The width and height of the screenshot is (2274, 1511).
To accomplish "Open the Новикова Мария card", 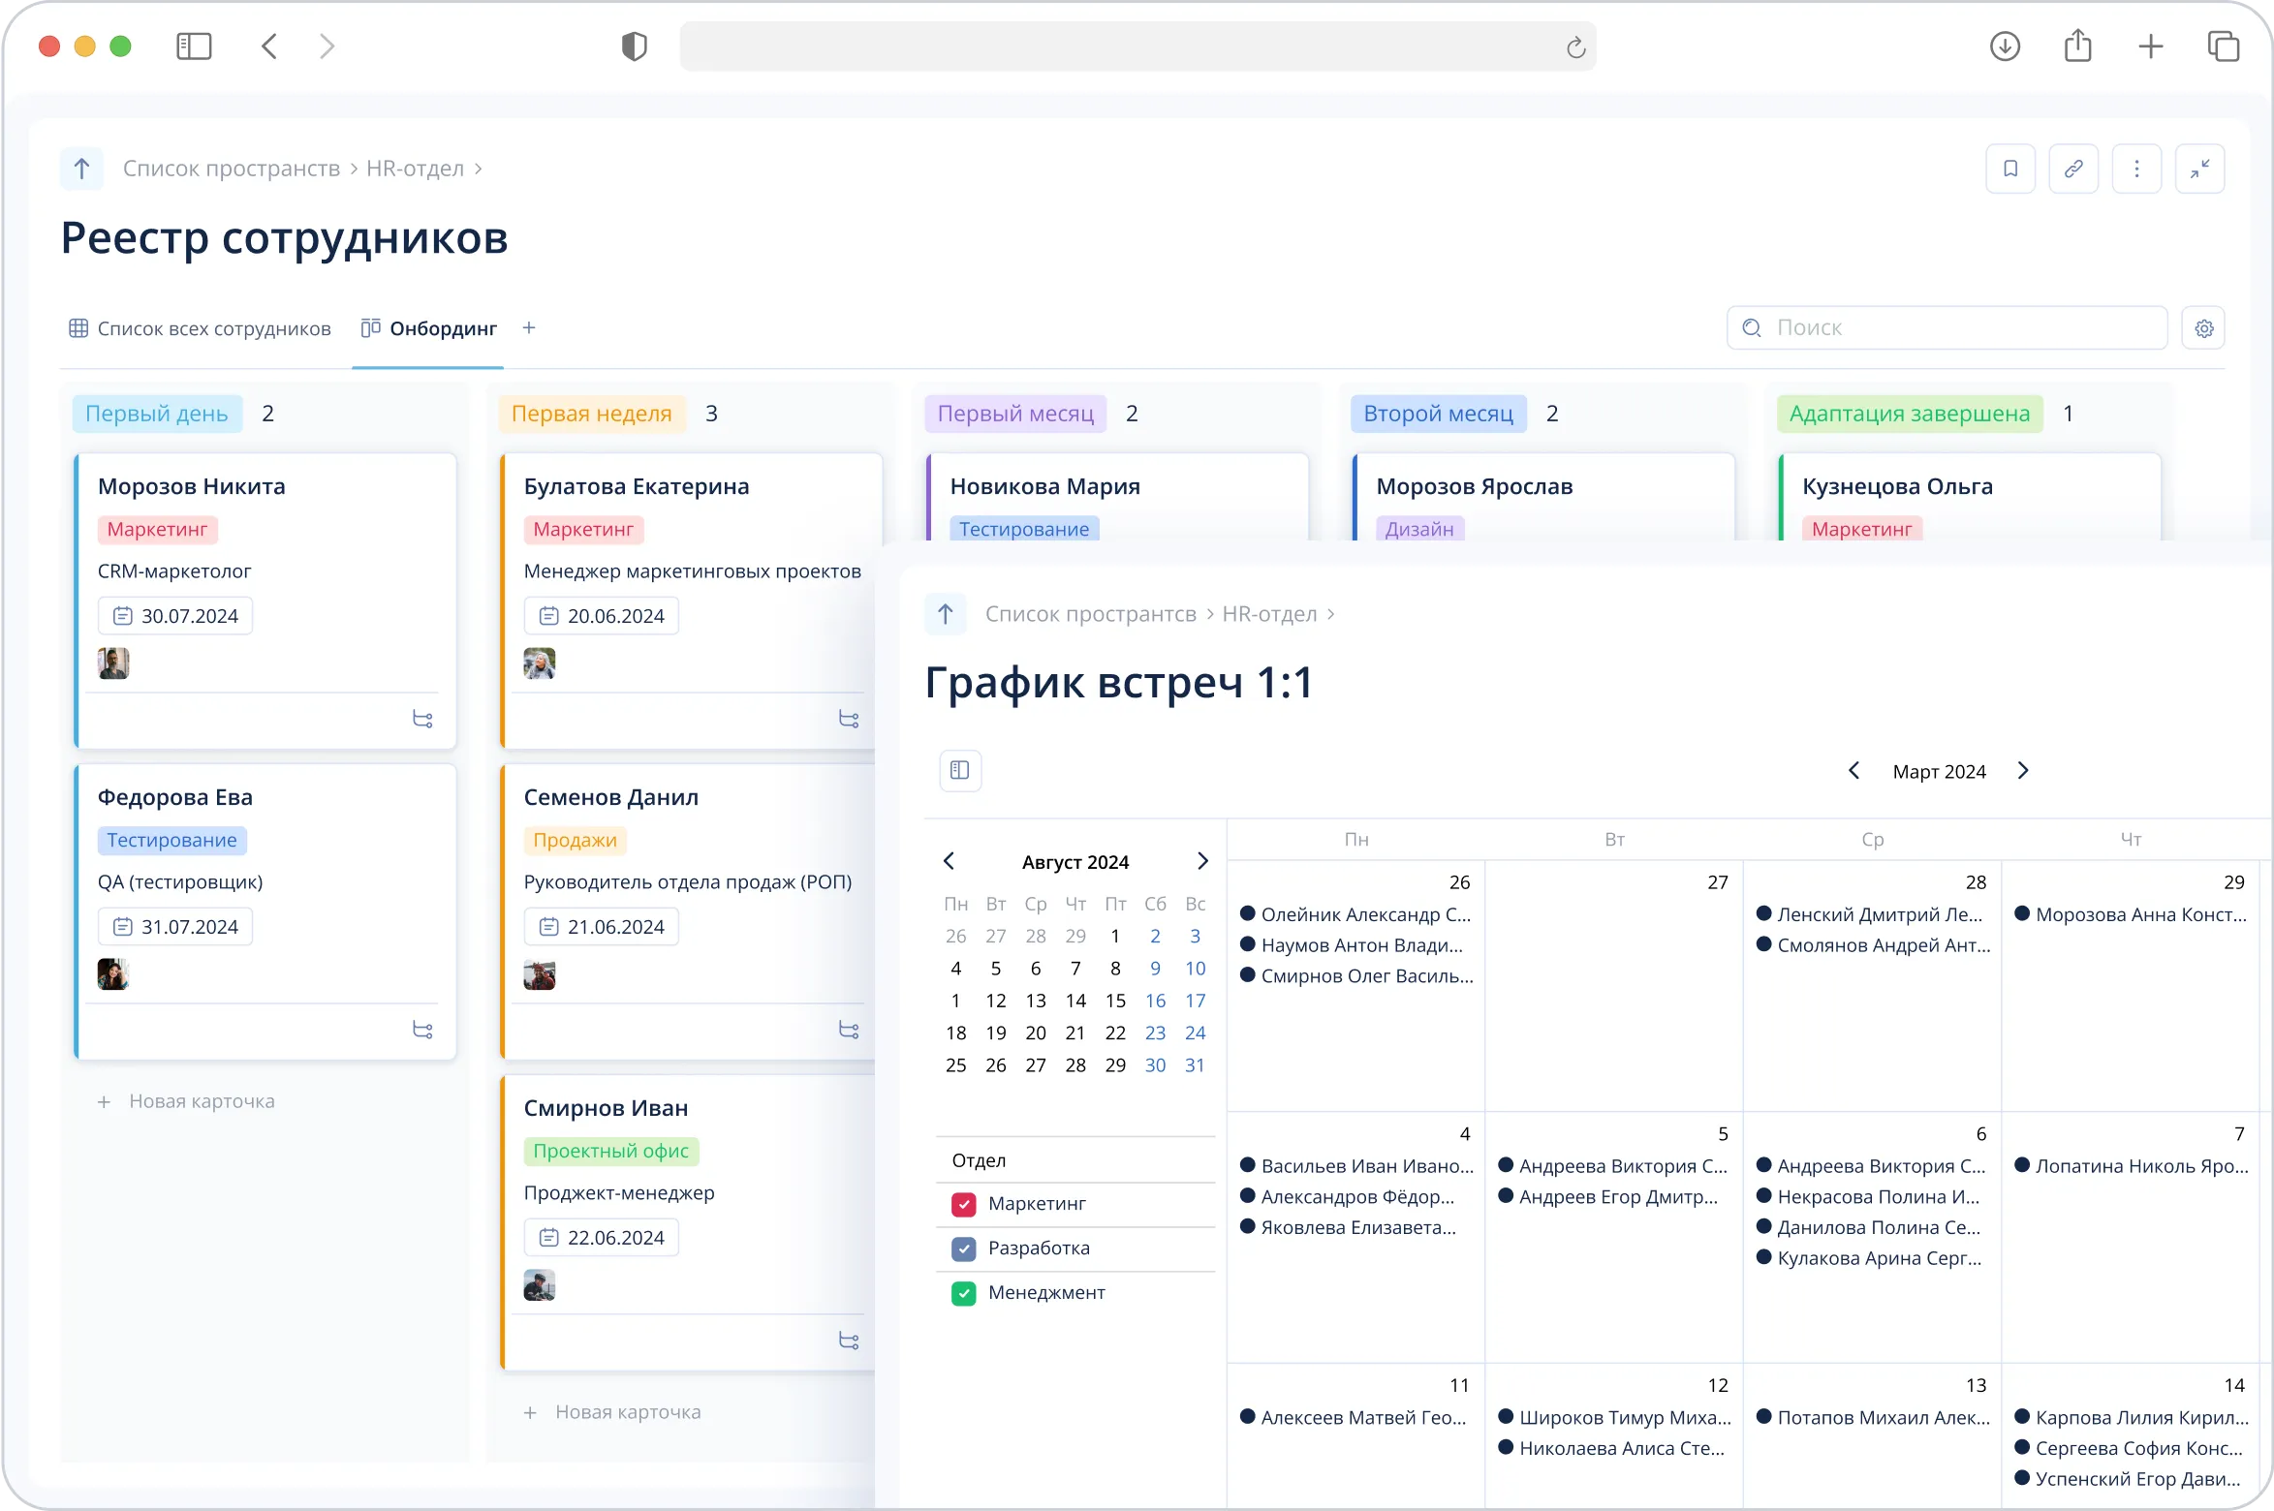I will 1118,497.
